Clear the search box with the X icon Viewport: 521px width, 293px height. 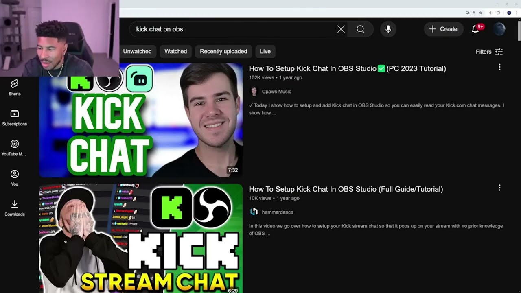point(341,29)
